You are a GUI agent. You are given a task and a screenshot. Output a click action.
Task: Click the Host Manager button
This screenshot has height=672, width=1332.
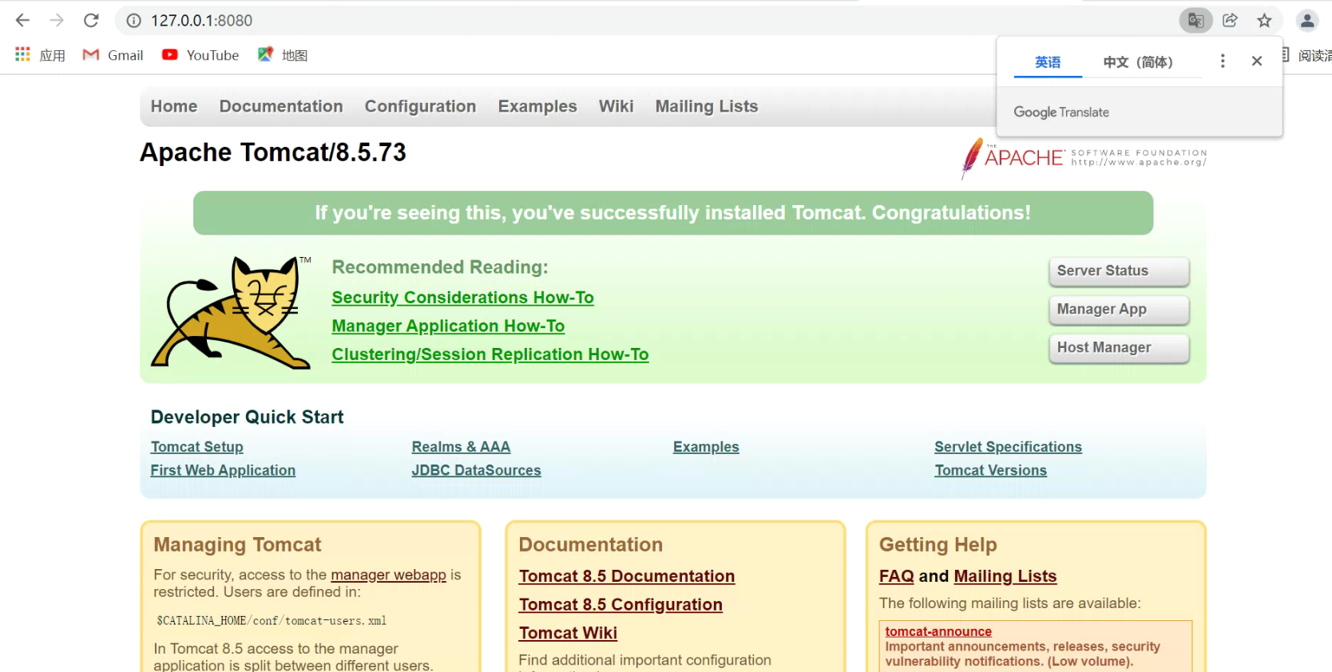coord(1119,348)
